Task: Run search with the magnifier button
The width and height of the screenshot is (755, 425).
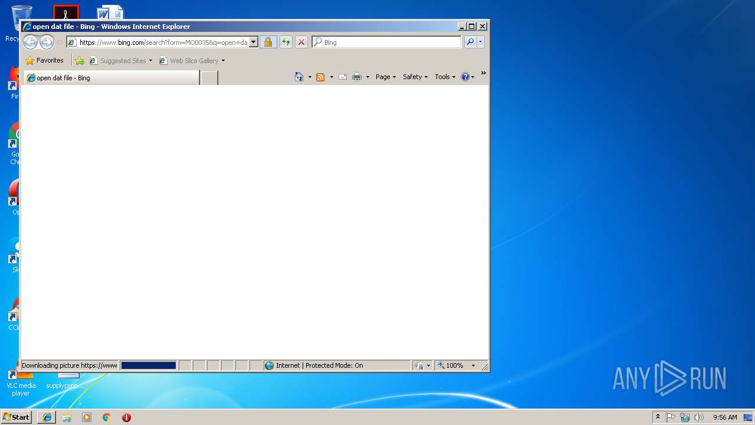Action: coord(470,42)
